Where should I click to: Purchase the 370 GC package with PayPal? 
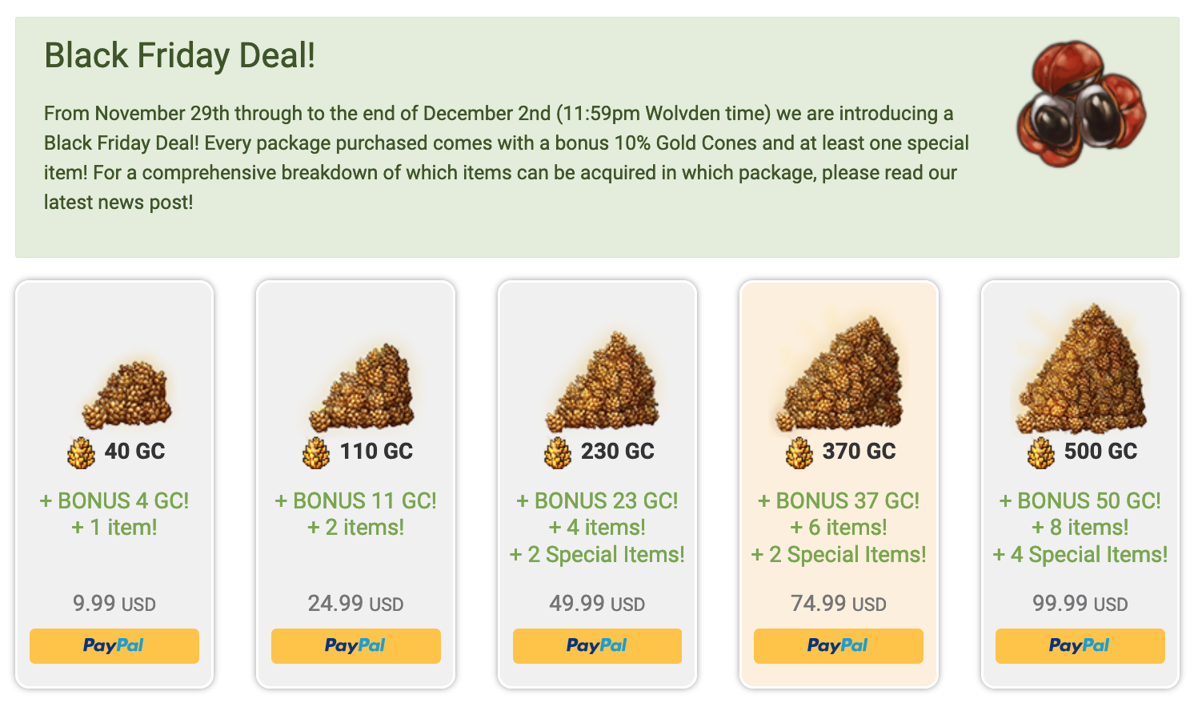[x=838, y=646]
